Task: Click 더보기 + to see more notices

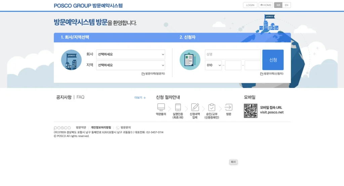Action: 140,98
